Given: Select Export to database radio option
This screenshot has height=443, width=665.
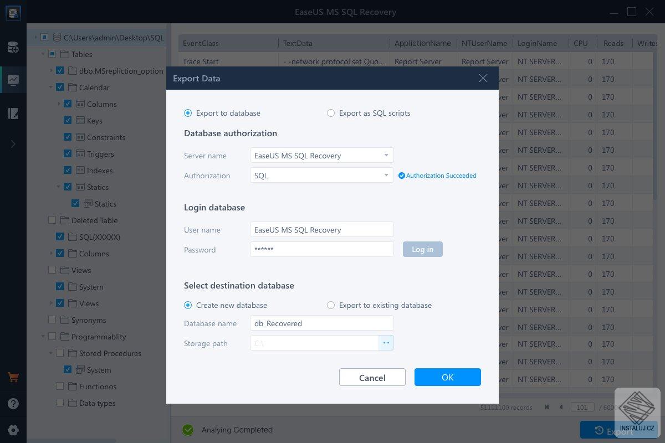Looking at the screenshot, I should [x=188, y=113].
